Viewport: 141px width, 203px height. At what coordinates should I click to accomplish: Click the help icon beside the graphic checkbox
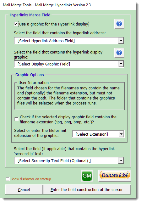(x=119, y=24)
